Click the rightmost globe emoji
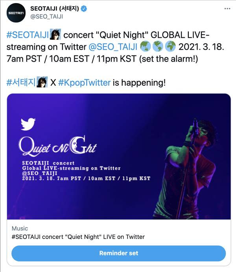This screenshot has width=236, height=272. click(170, 46)
